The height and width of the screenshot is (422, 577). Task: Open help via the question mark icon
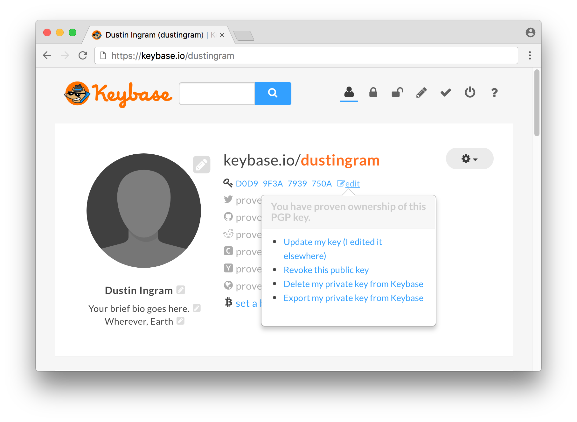tap(494, 93)
